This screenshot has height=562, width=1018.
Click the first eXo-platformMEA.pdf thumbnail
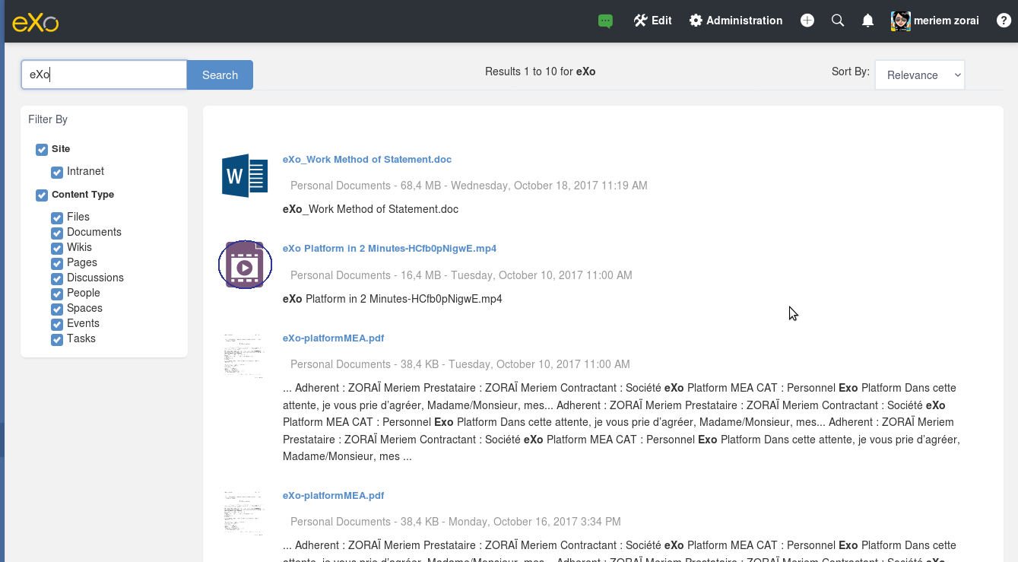coord(244,355)
